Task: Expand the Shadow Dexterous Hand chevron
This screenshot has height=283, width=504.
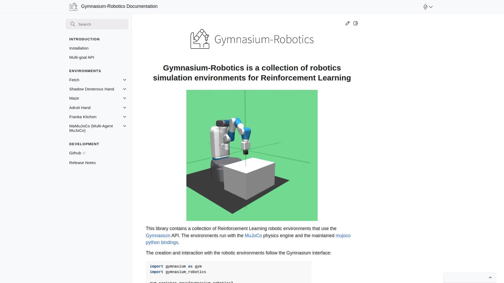Action: coord(125,89)
